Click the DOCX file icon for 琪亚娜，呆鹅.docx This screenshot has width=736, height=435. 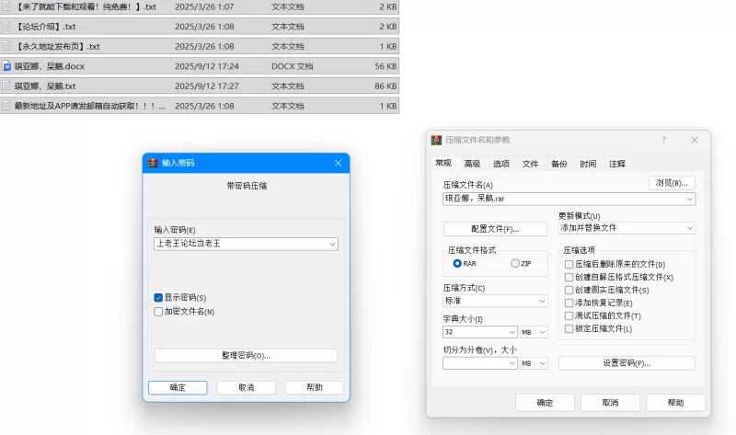[x=6, y=66]
